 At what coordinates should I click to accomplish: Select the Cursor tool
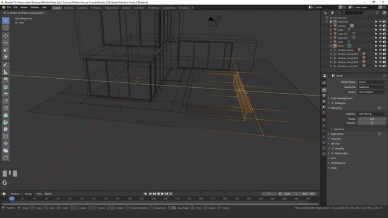5,28
